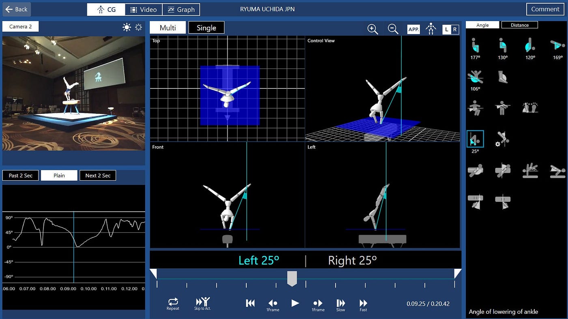This screenshot has height=319, width=568.
Task: Increase brightness with the filled sun icon
Action: point(127,27)
